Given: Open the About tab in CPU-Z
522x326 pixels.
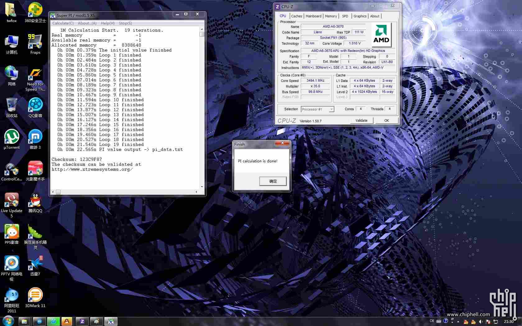Looking at the screenshot, I should [375, 16].
